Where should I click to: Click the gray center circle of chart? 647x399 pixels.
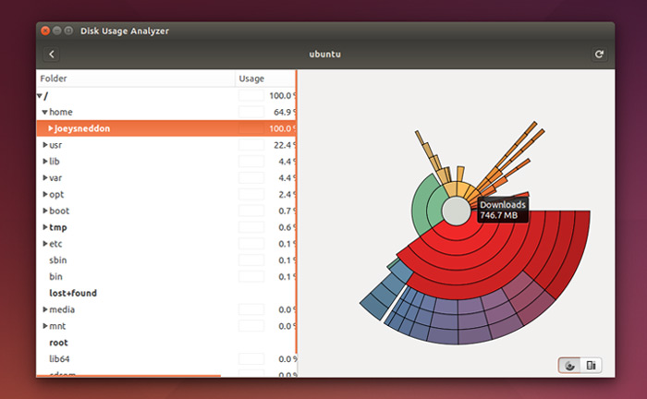[455, 211]
